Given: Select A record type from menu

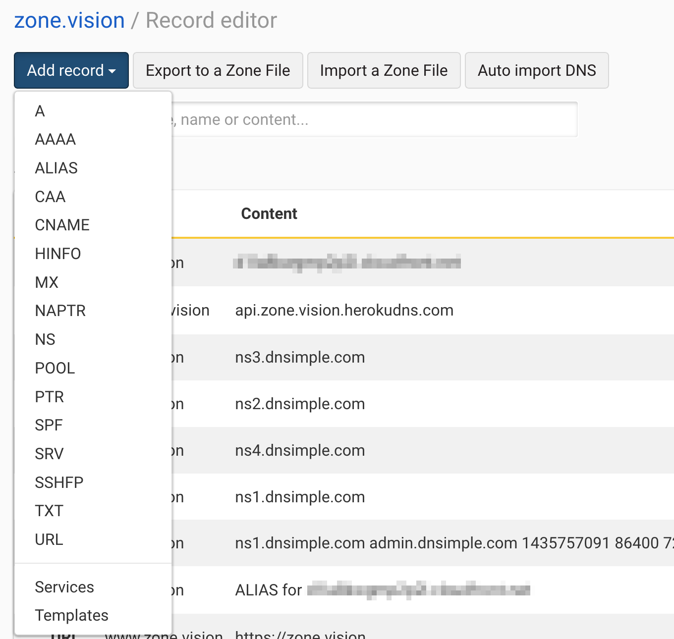Looking at the screenshot, I should point(40,111).
